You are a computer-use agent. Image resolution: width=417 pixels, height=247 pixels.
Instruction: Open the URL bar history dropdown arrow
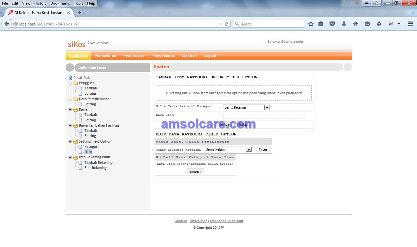[221, 24]
